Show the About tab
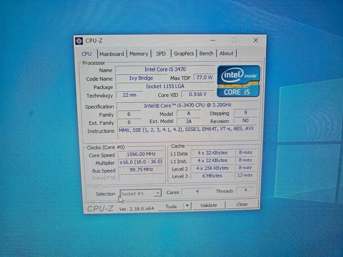This screenshot has height=257, width=343. point(226,53)
